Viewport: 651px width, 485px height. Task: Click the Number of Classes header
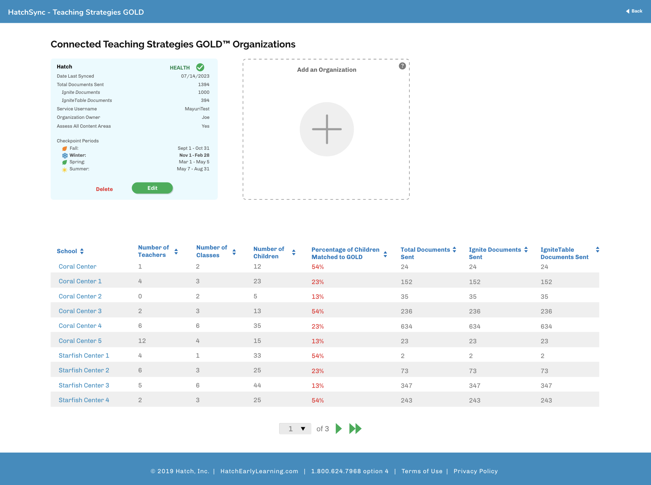click(x=211, y=251)
